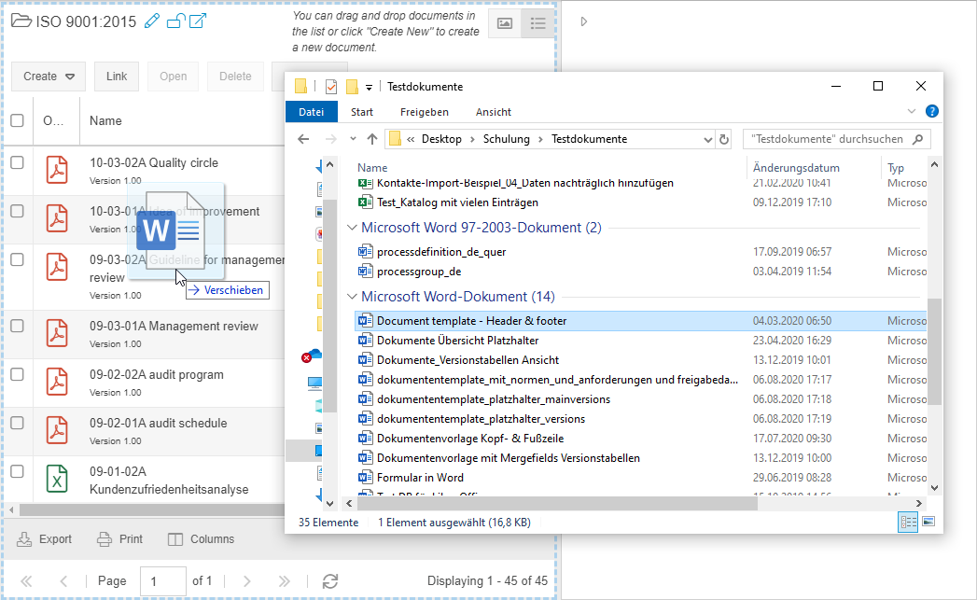Collapse the Microsoft Word-Dokument group
Viewport: 977px width, 600px height.
[x=351, y=297]
